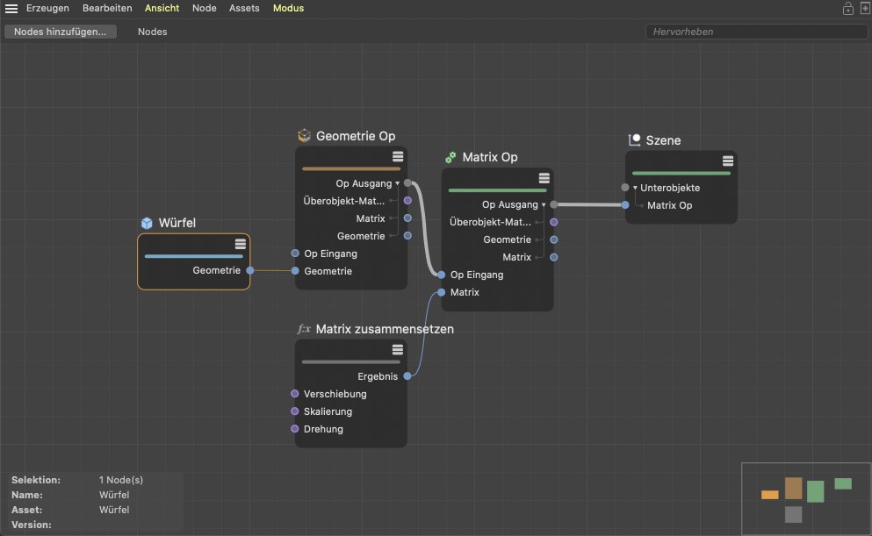Open the Szene node's menu icon
The image size is (872, 536).
point(728,161)
